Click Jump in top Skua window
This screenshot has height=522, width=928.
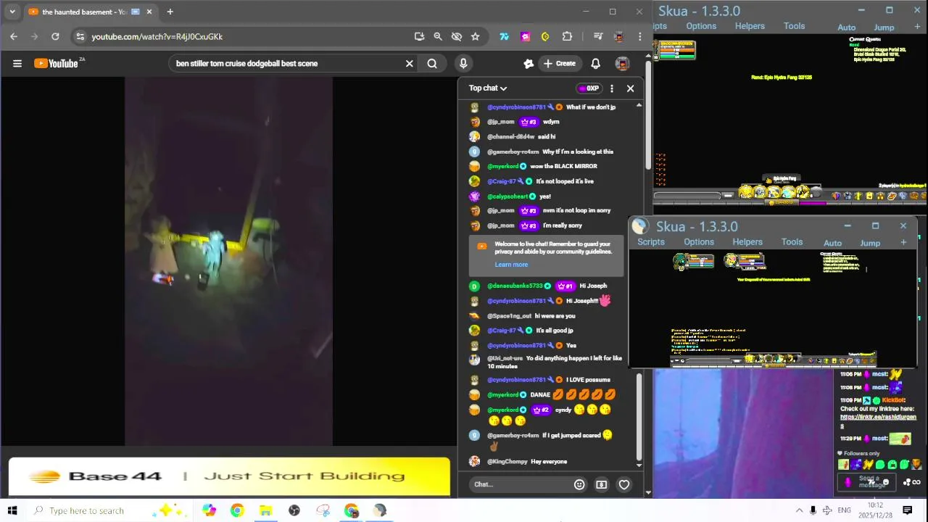[x=884, y=28]
